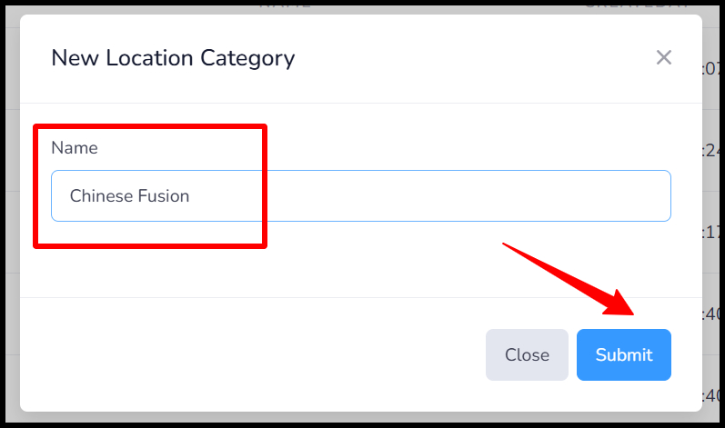Image resolution: width=725 pixels, height=428 pixels.
Task: Click the background timestamp ending in :07
Action: [x=711, y=69]
